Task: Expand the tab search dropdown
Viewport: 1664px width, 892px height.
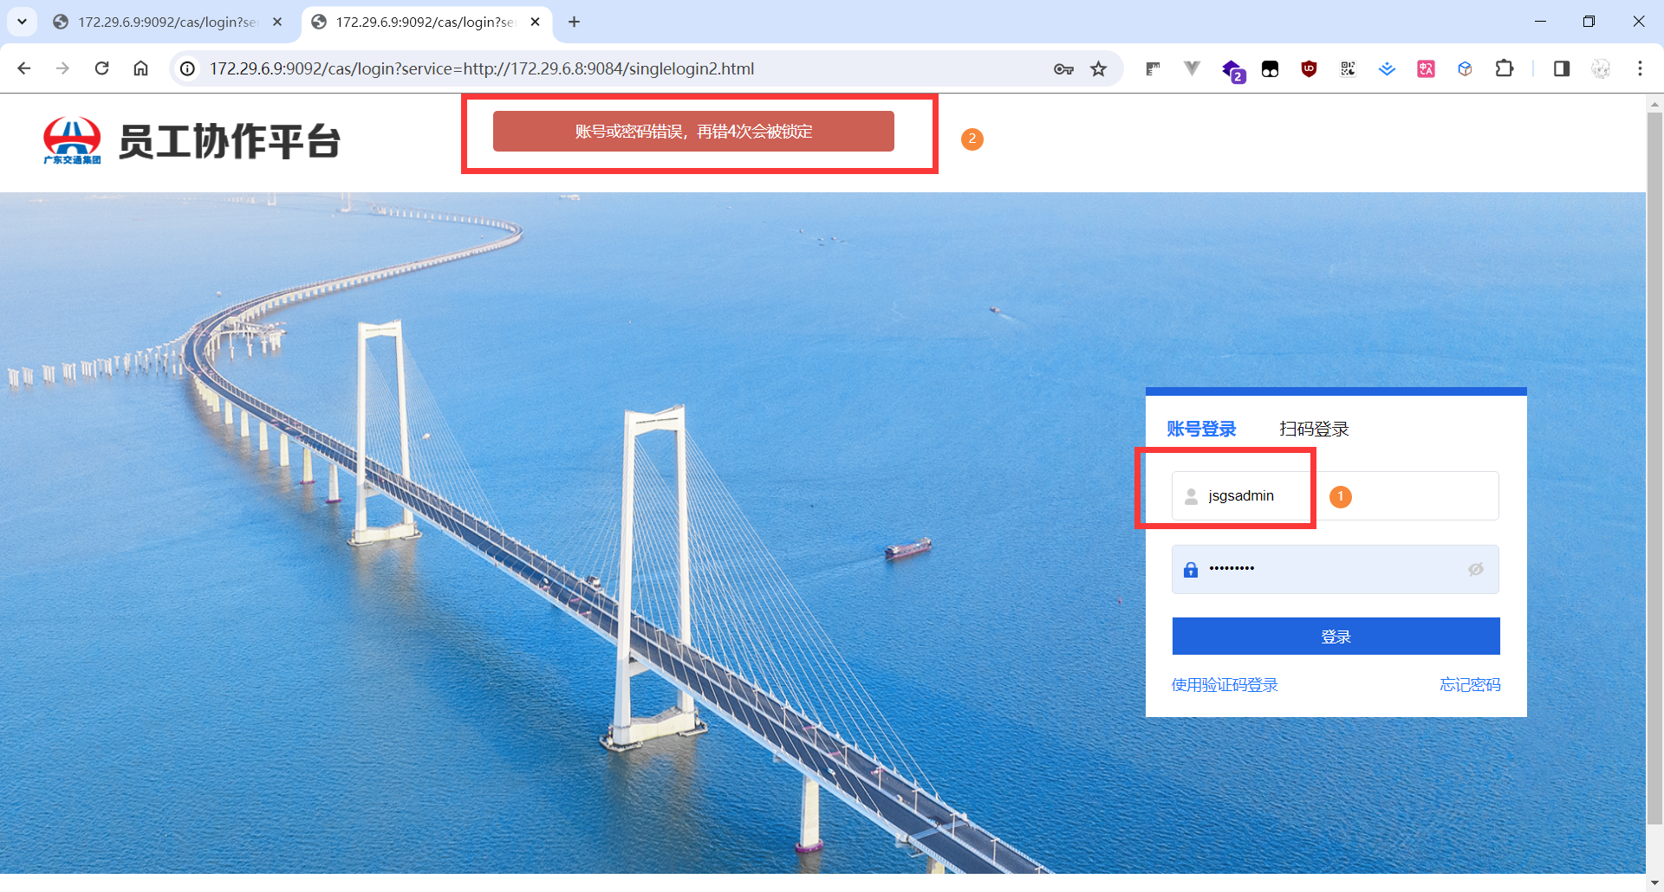Action: (22, 22)
